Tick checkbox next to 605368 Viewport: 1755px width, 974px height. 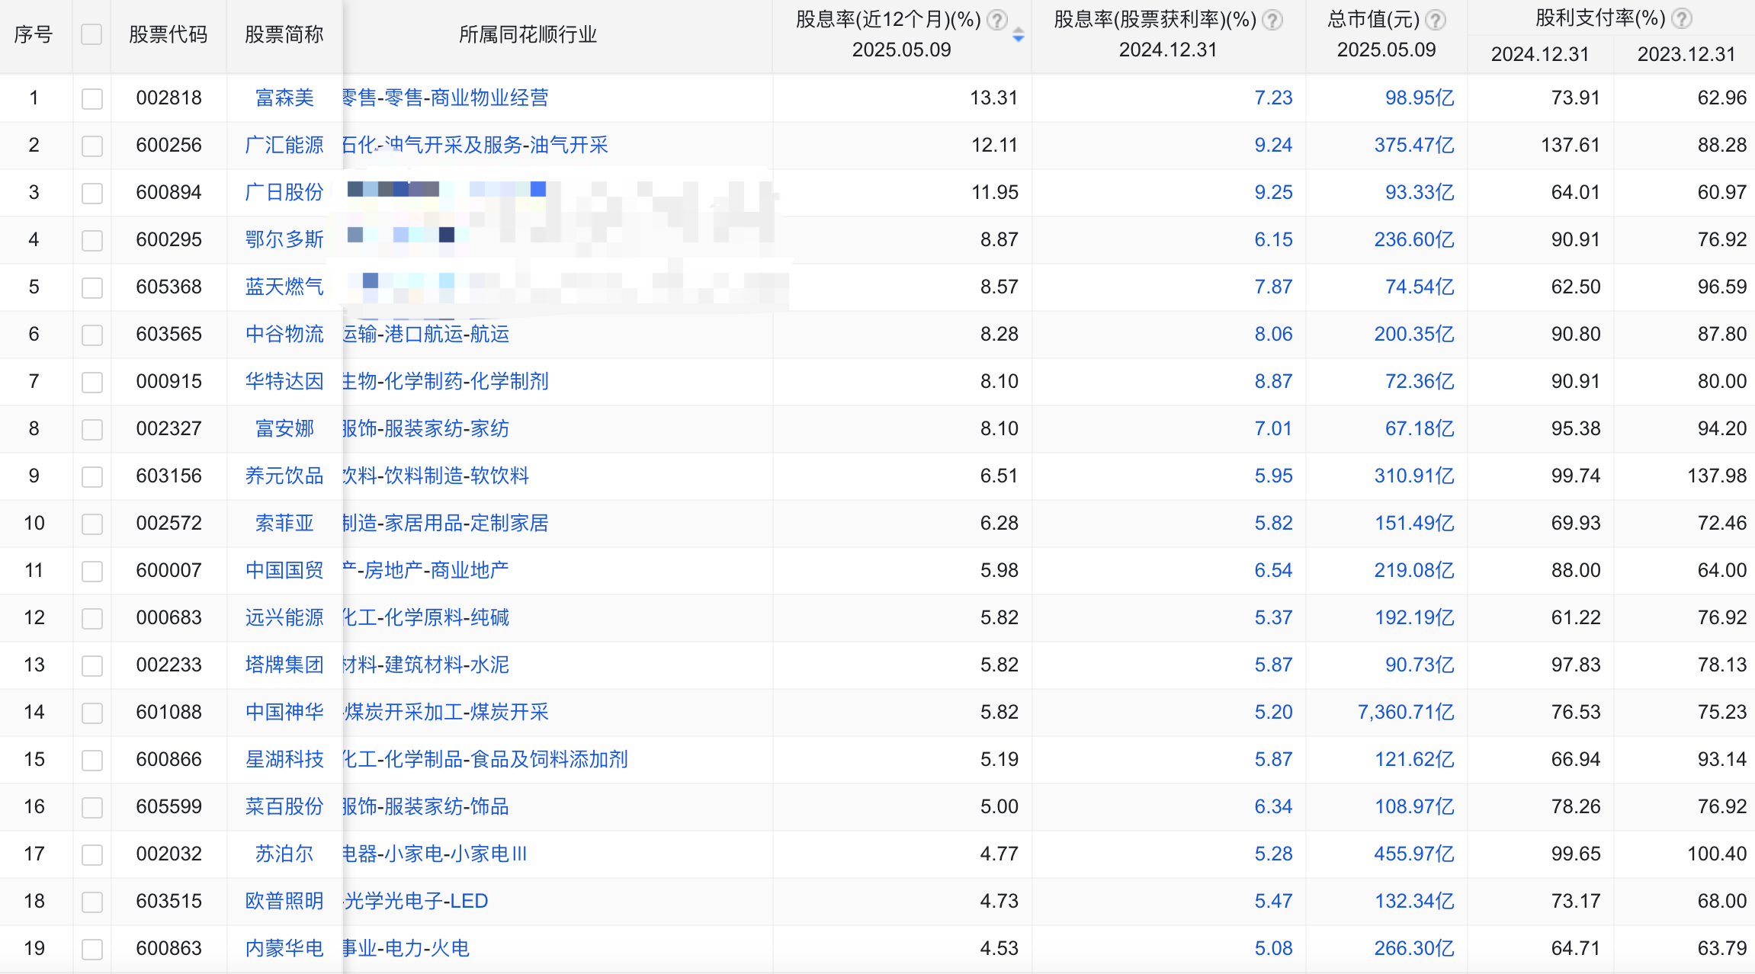click(x=91, y=287)
